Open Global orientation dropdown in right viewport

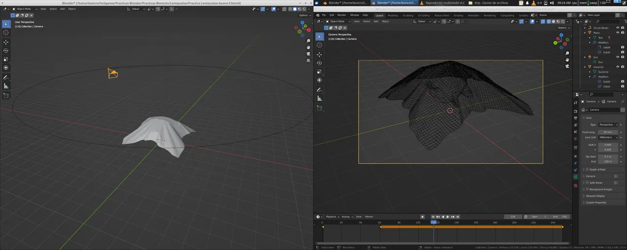422,21
